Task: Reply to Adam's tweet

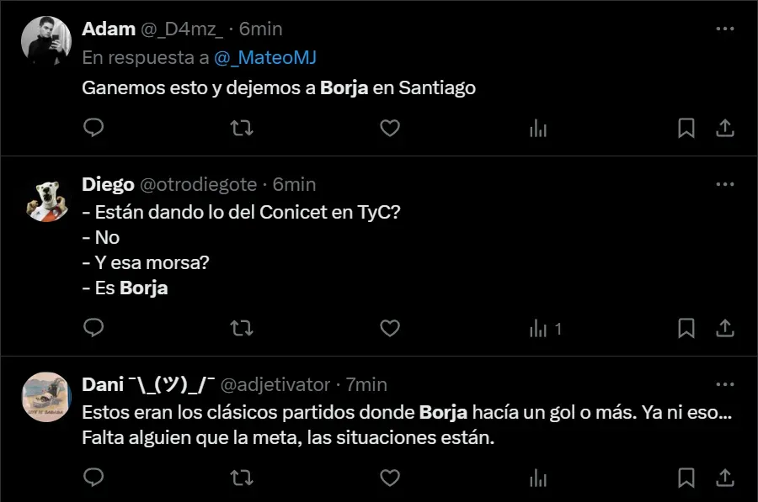Action: point(94,128)
